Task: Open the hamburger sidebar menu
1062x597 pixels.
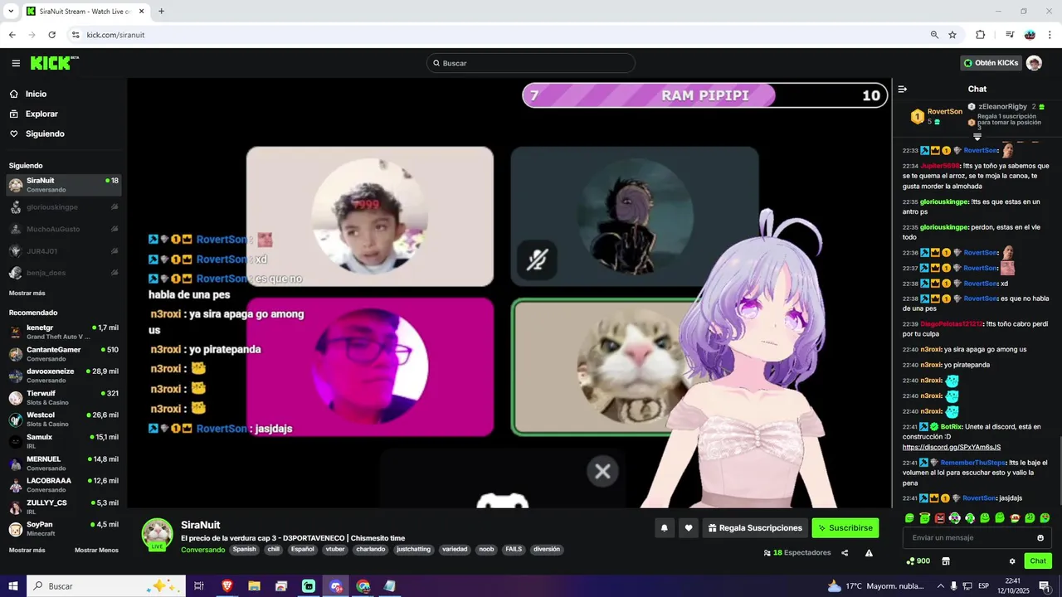Action: coord(16,63)
